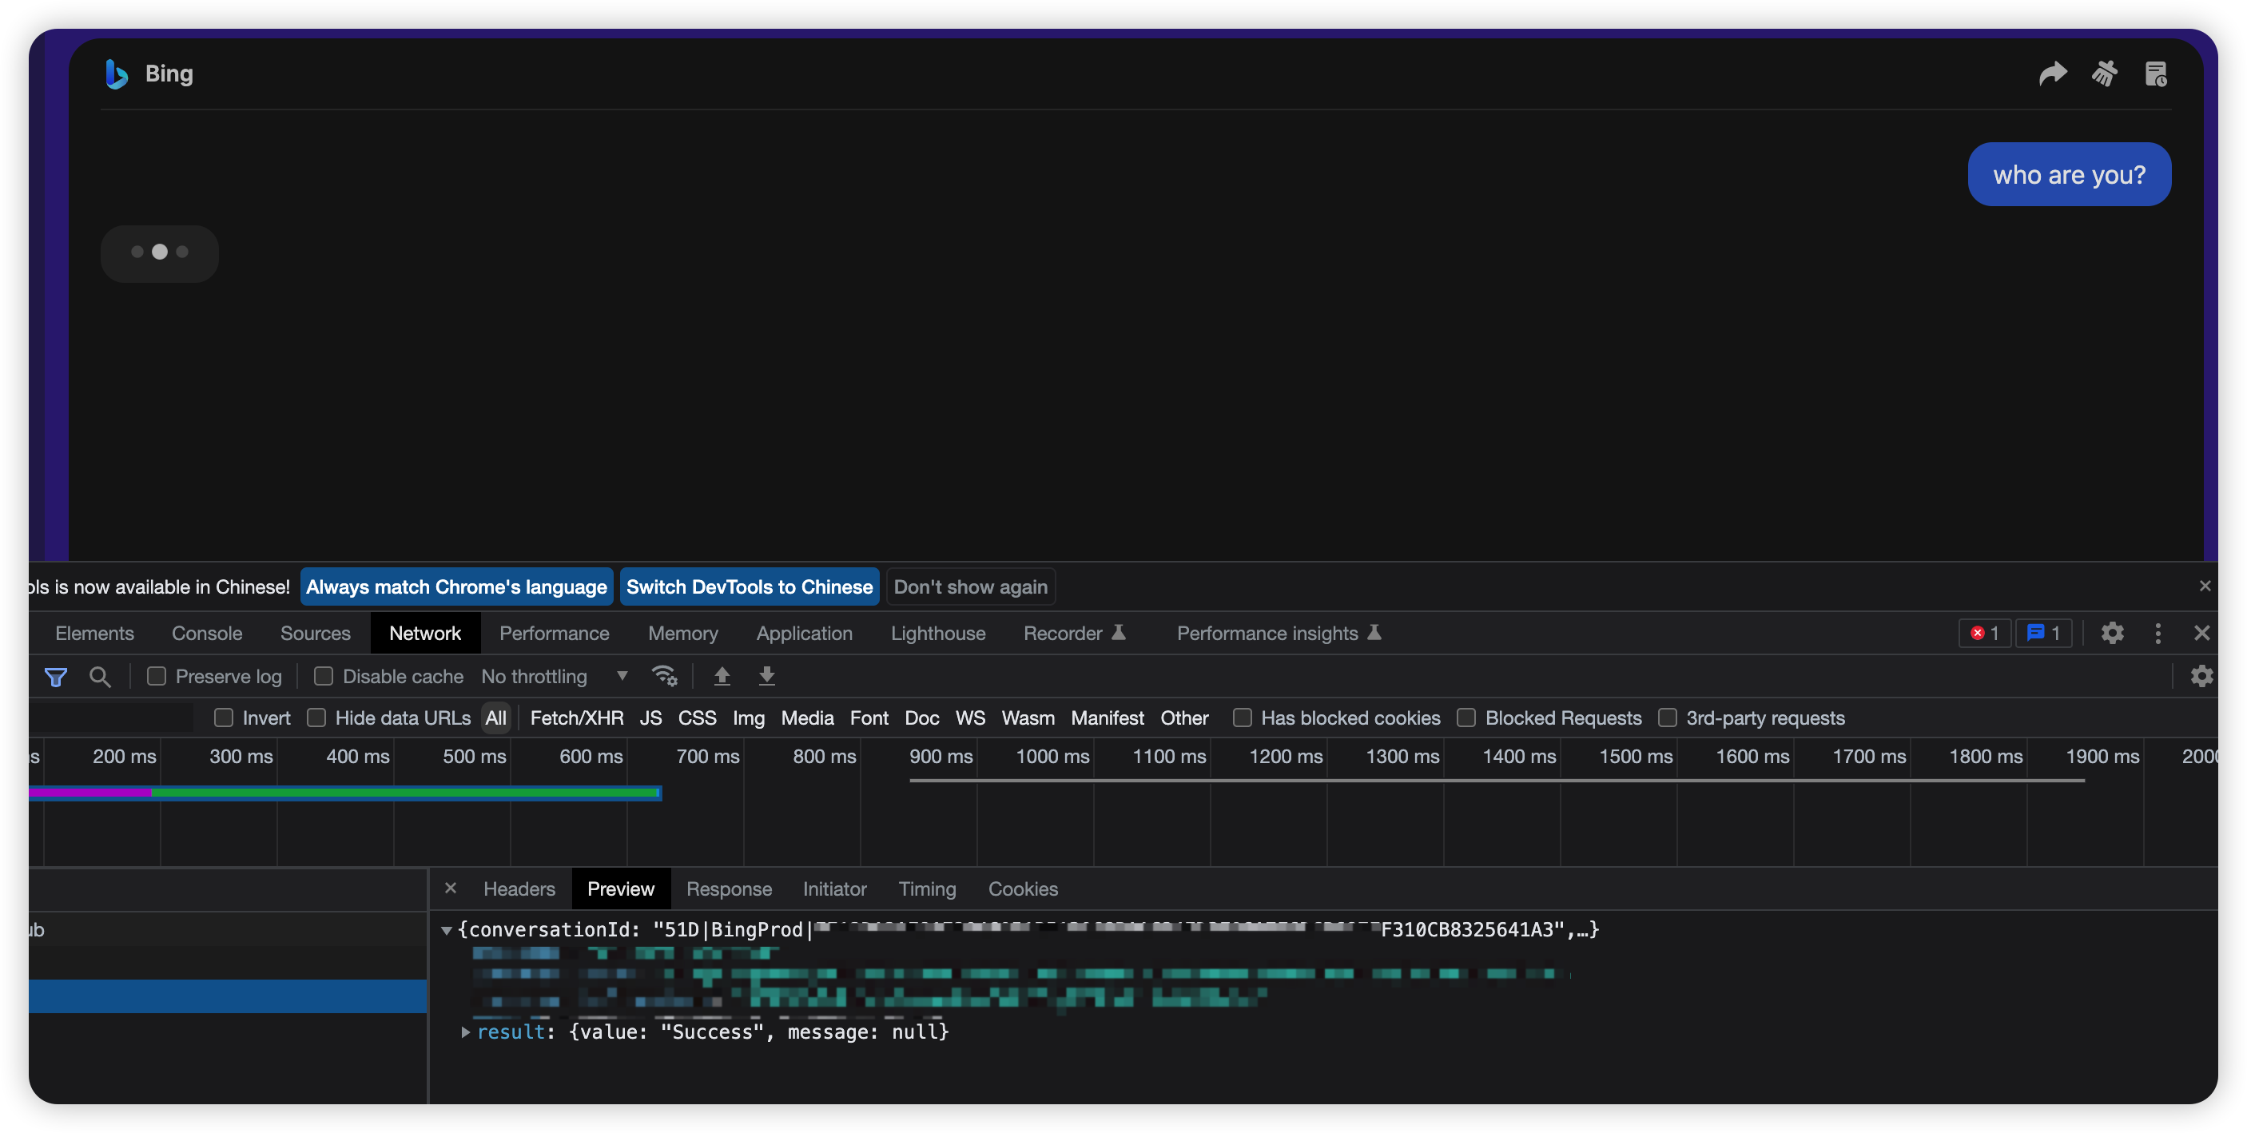Click the network filter icon
Screen dimensions: 2247x1133
click(55, 676)
